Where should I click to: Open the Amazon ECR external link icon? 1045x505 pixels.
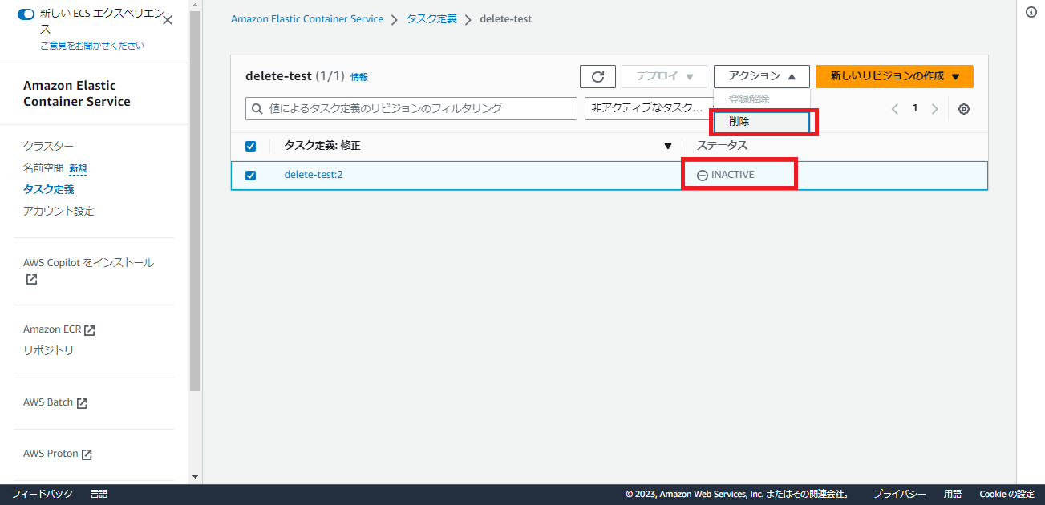tap(91, 328)
